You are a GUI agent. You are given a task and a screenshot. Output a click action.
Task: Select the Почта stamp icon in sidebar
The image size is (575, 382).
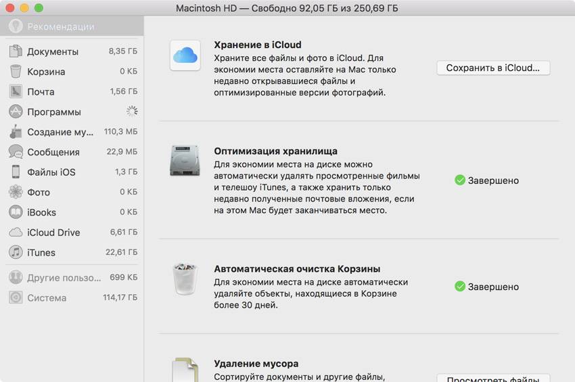click(x=16, y=91)
